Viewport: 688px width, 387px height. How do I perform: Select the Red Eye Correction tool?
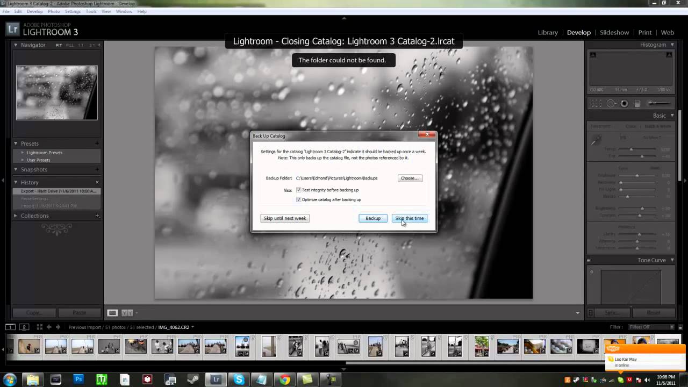[624, 103]
